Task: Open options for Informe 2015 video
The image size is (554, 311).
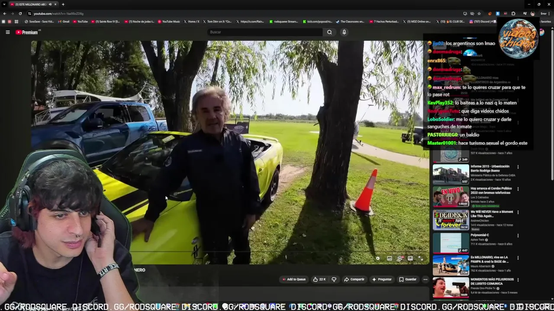Action: pyautogui.click(x=518, y=167)
